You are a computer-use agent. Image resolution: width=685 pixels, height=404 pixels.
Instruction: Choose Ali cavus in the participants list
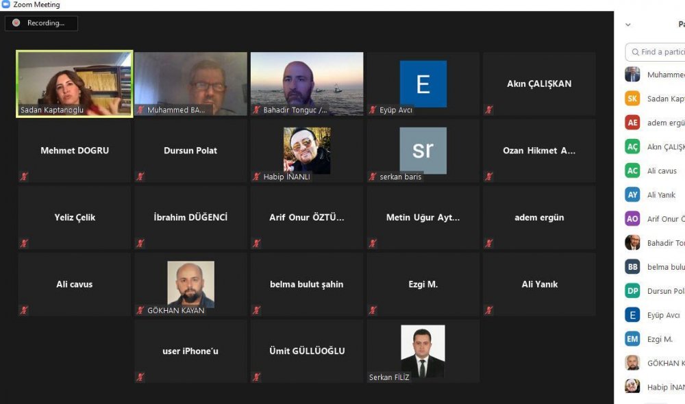click(662, 171)
